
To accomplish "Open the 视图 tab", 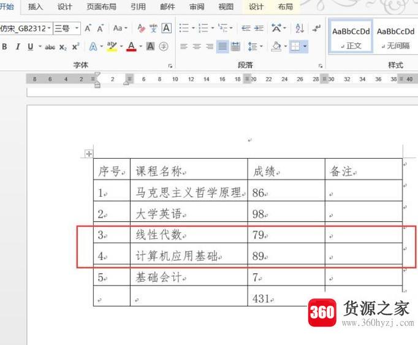I will [226, 7].
